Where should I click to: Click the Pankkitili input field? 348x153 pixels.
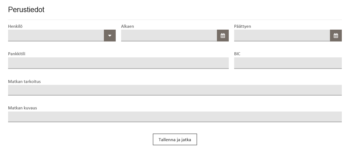[x=118, y=63]
